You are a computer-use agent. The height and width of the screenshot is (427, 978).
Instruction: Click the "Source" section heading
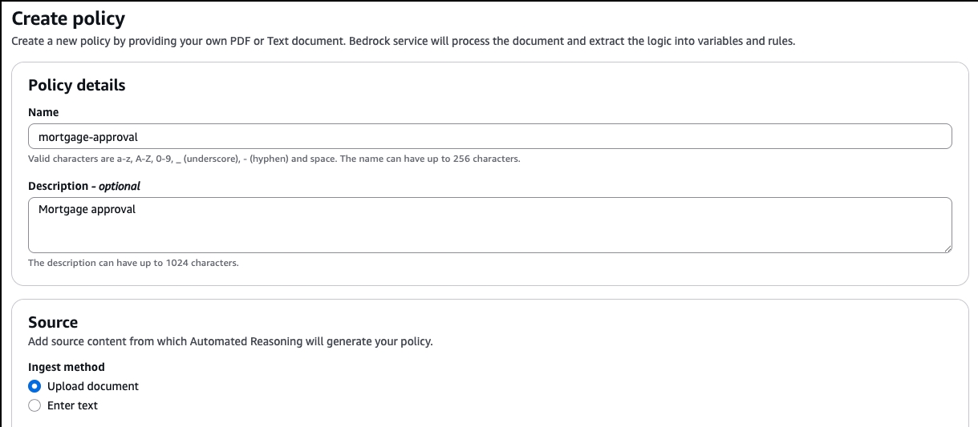click(x=53, y=322)
